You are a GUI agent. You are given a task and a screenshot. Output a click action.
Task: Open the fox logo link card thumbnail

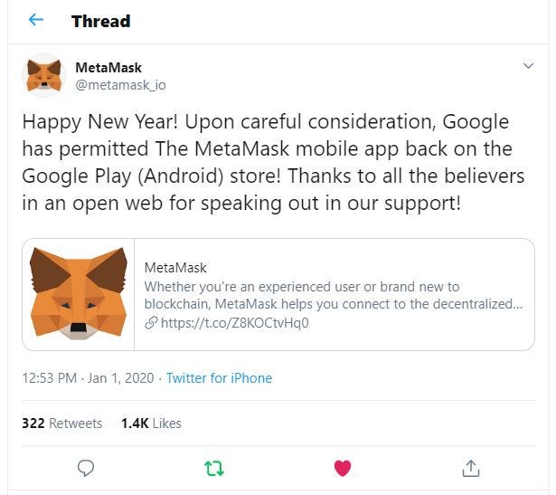(x=79, y=294)
